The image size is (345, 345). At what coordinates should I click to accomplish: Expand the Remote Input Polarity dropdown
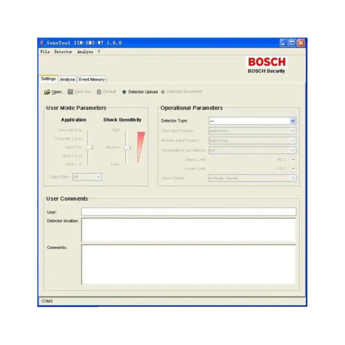coord(293,140)
